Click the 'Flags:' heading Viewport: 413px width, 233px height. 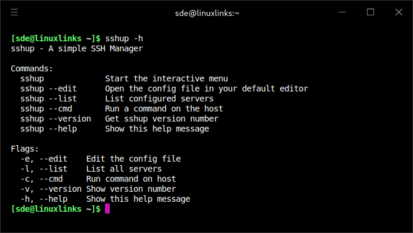[x=25, y=149]
